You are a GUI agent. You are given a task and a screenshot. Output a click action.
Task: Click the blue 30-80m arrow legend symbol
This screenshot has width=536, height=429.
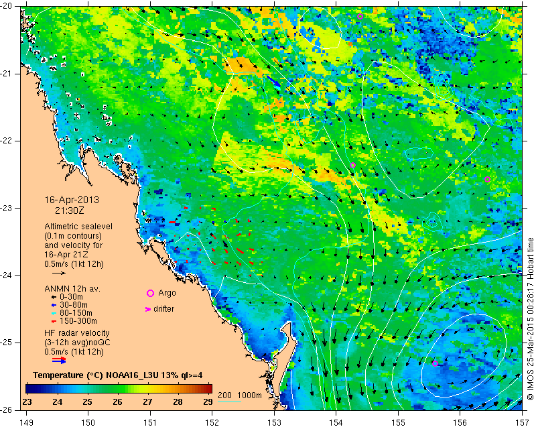tap(54, 305)
